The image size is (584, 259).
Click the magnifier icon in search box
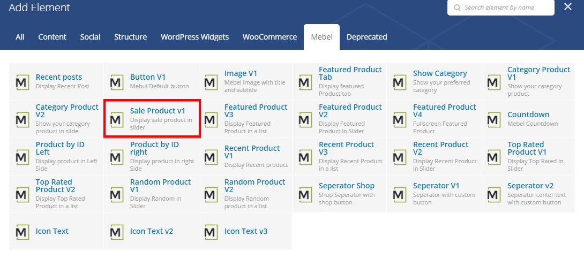(x=456, y=8)
